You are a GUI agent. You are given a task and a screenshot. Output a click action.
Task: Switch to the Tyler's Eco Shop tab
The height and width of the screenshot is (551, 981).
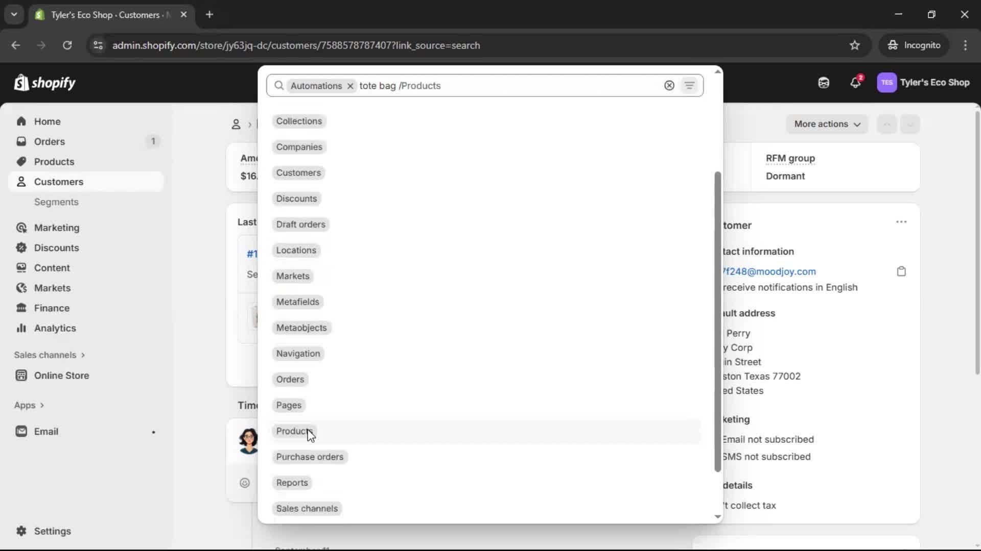[102, 15]
